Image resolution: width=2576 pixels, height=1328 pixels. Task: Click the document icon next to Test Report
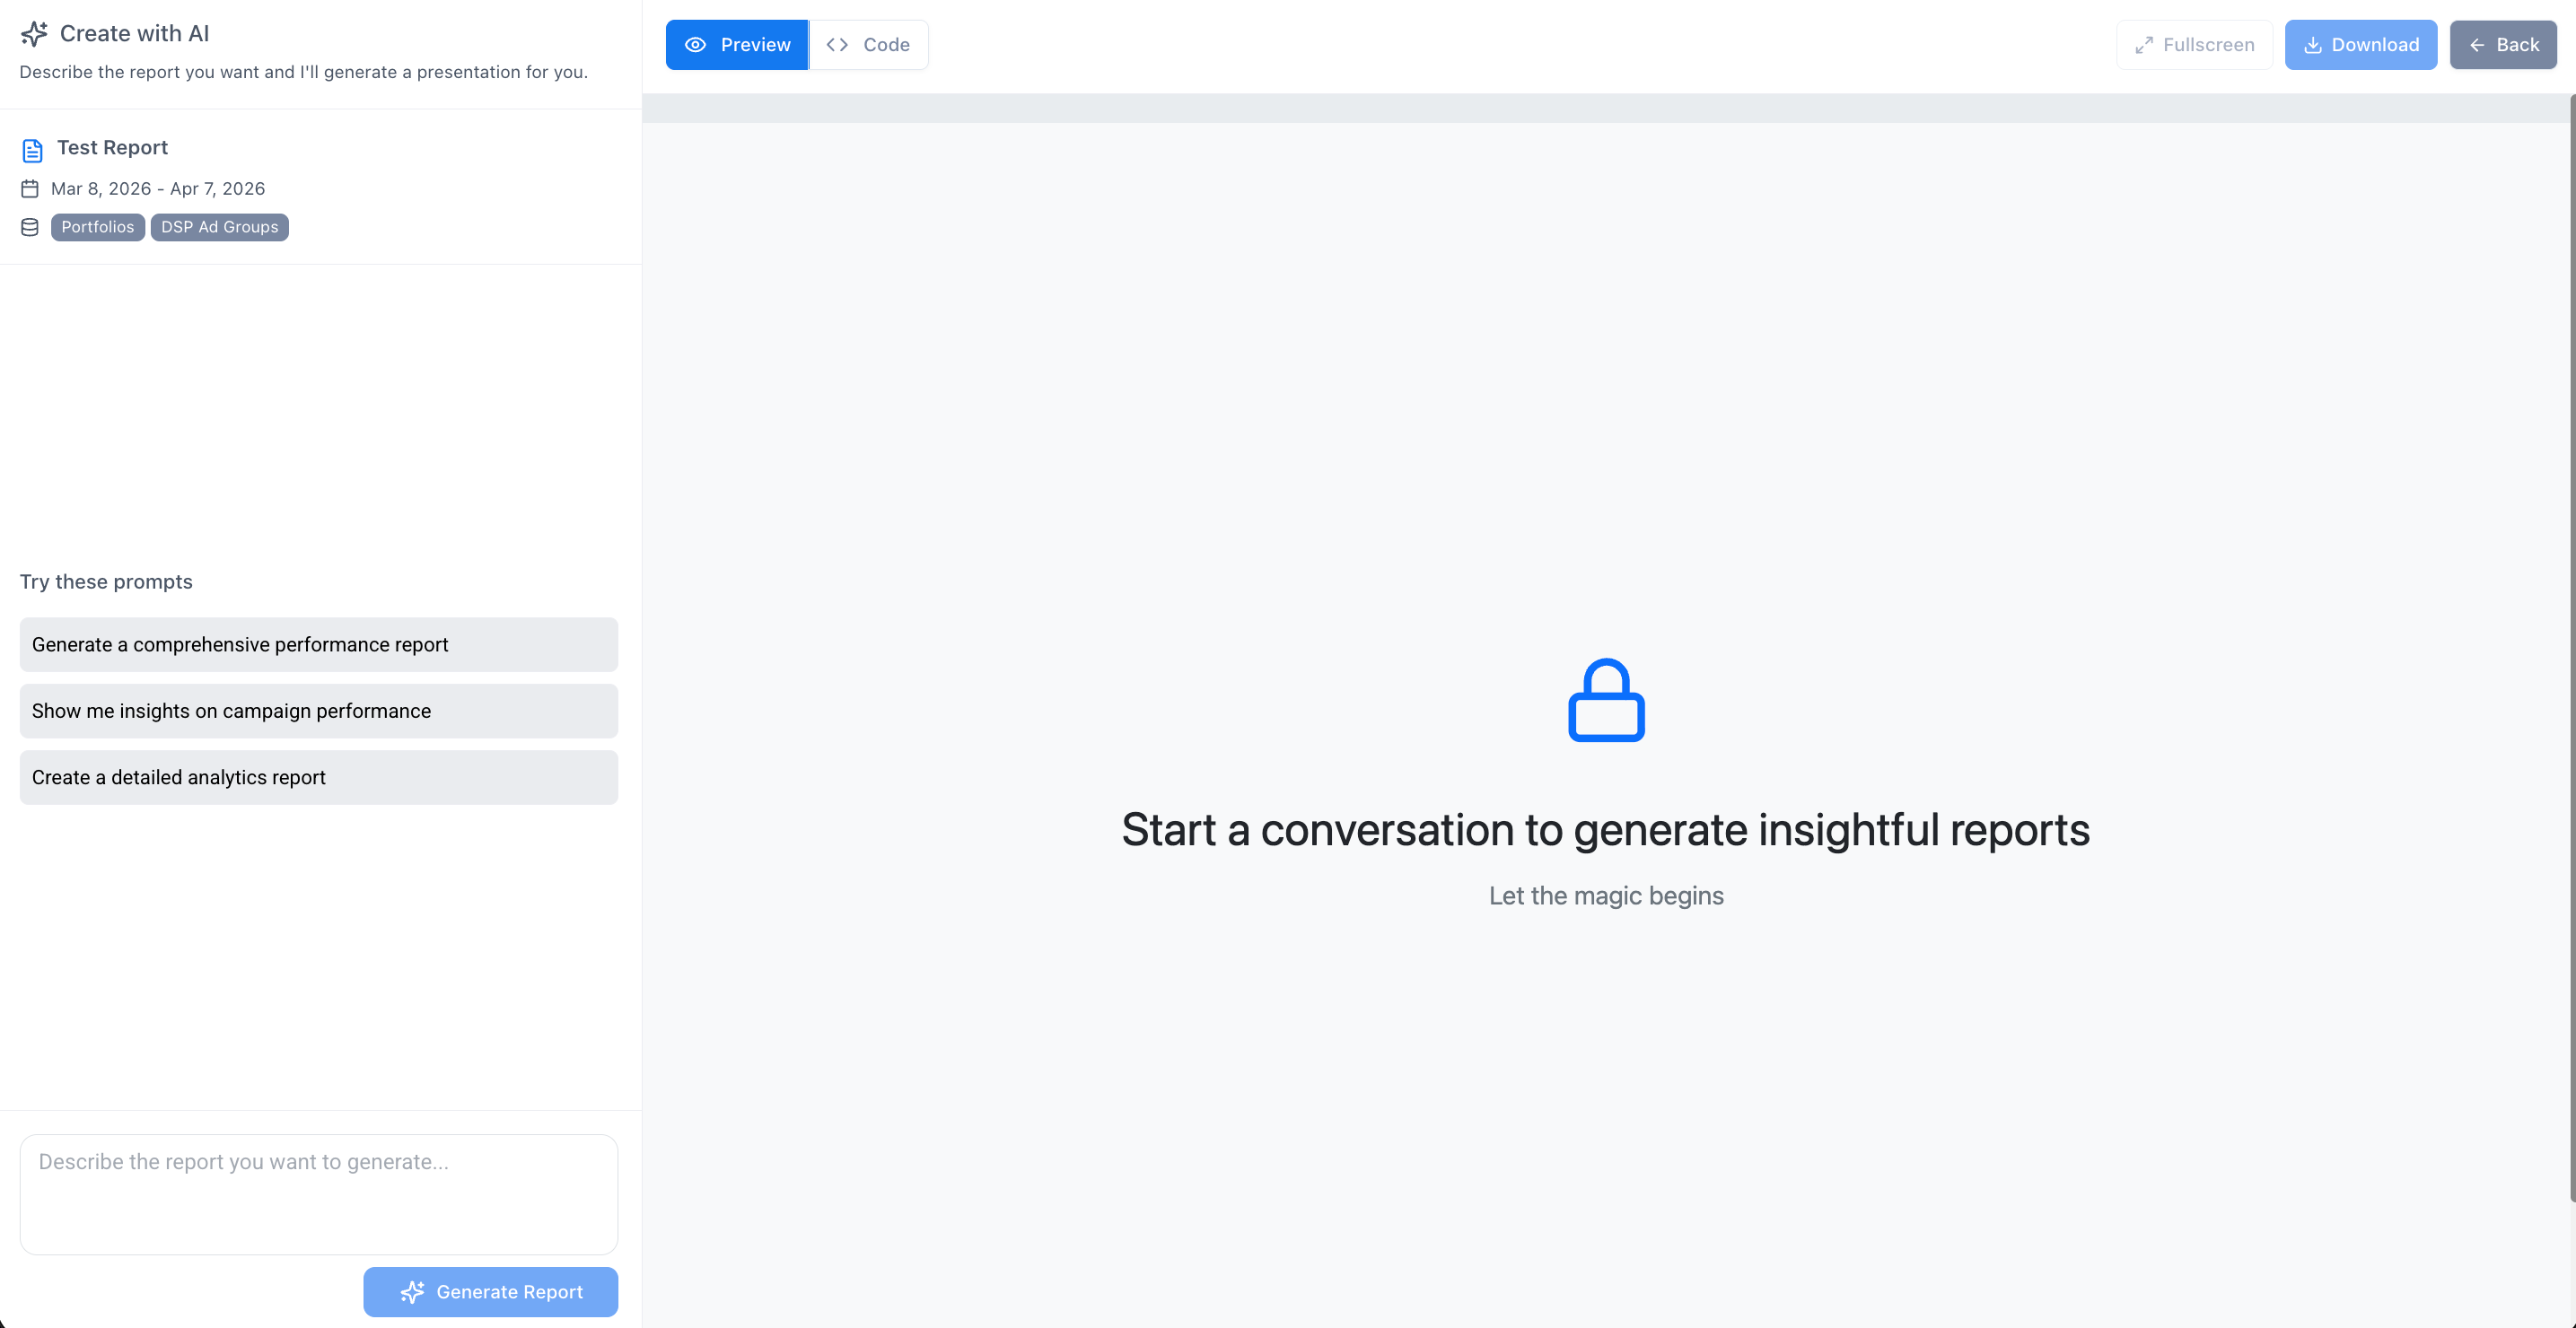(x=32, y=150)
